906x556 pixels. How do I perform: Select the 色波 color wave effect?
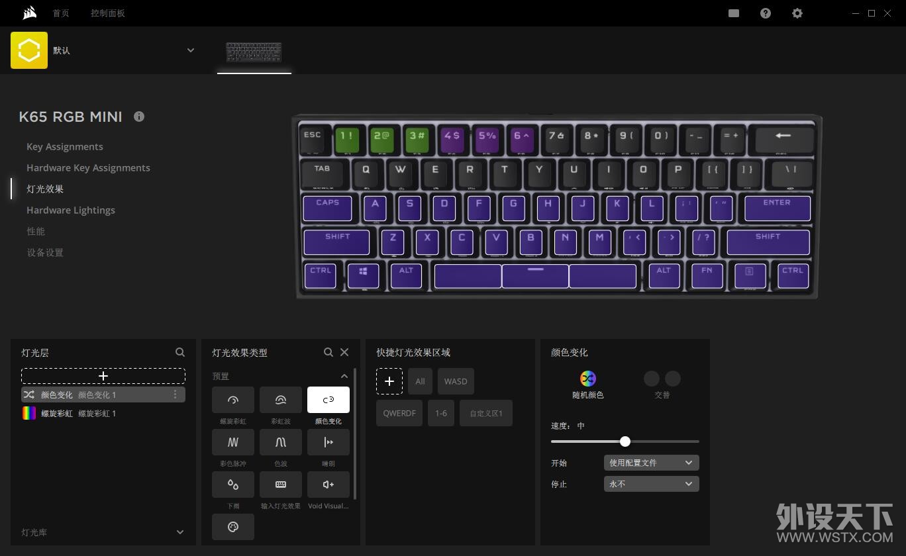281,442
